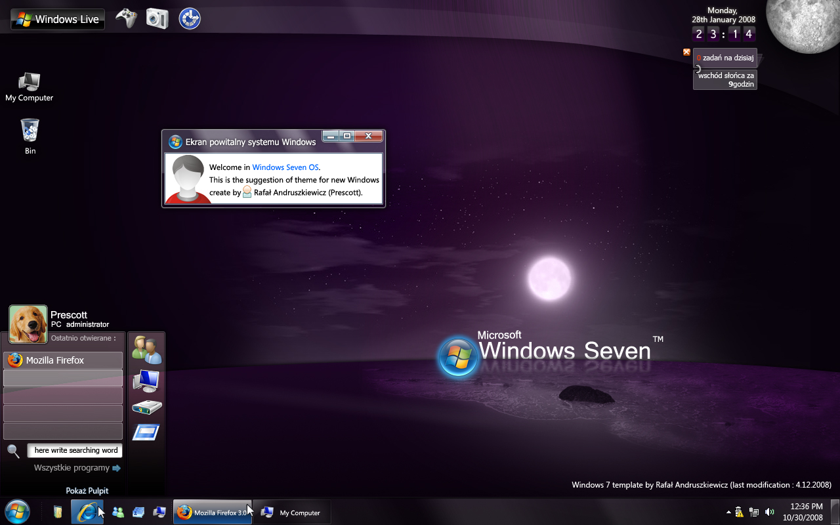Click the date Monday, 28th January 2008
The width and height of the screenshot is (840, 525).
click(723, 15)
